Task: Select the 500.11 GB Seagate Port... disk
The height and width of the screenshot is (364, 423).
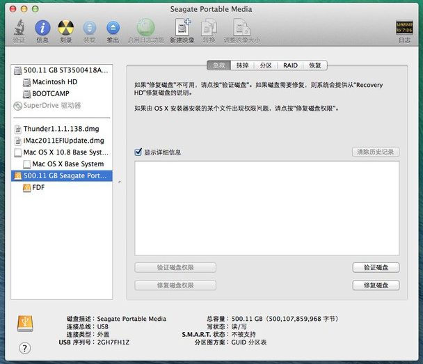Action: 62,175
